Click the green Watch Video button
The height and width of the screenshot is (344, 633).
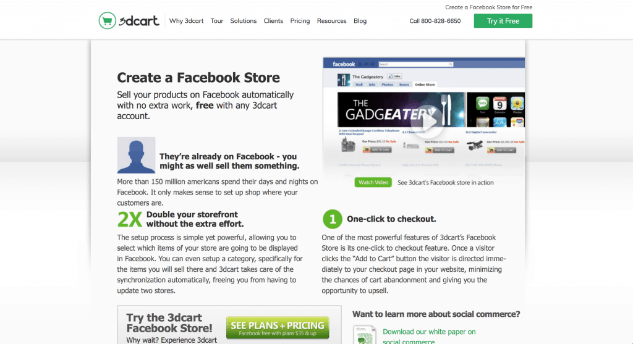tap(373, 182)
